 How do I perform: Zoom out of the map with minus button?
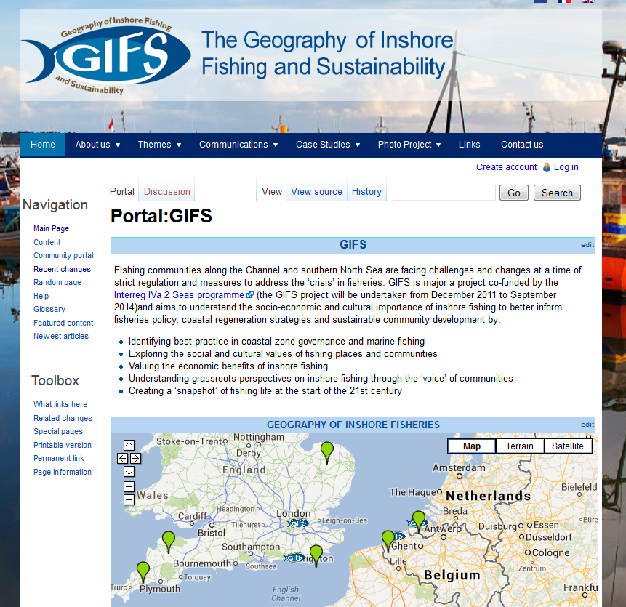[x=129, y=499]
